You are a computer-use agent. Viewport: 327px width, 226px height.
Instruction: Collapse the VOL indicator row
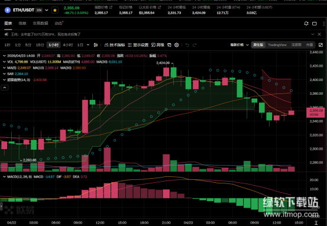pyautogui.click(x=4, y=62)
